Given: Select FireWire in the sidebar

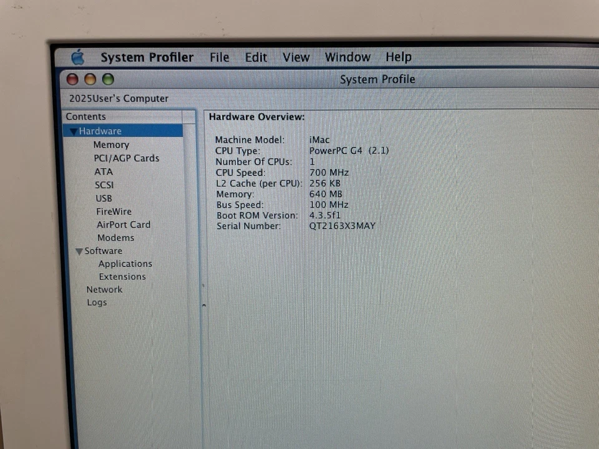Looking at the screenshot, I should (114, 211).
